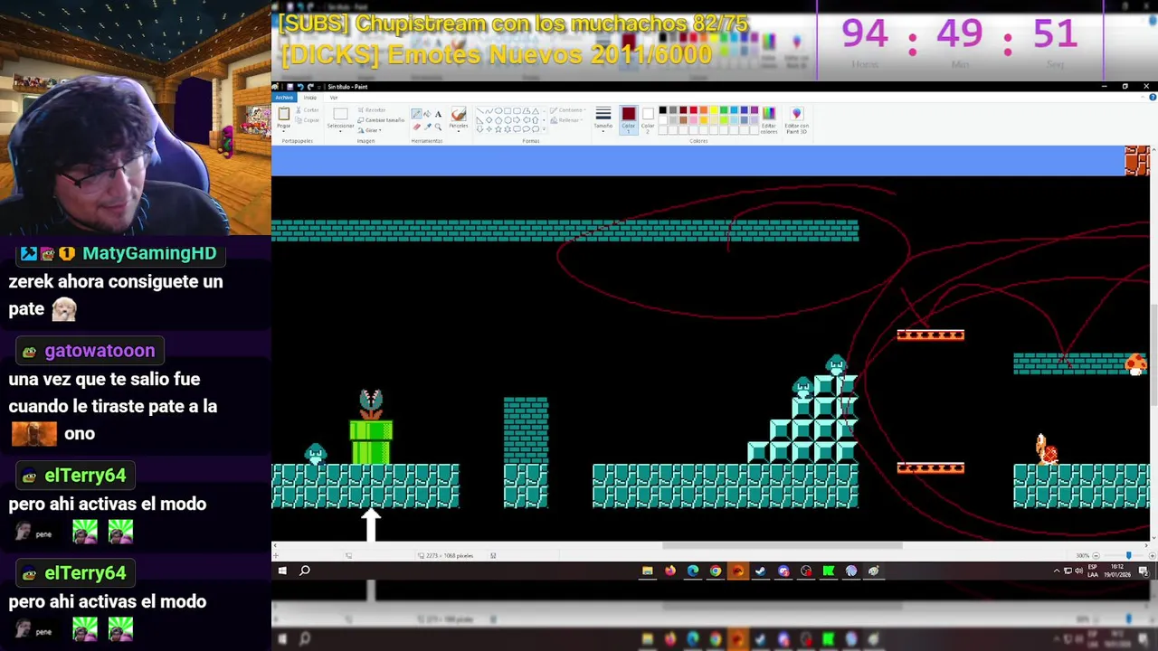
Task: Open the Windows Start menu
Action: click(x=282, y=571)
